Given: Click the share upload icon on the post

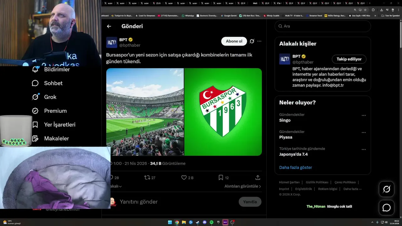Looking at the screenshot, I should pos(258,178).
